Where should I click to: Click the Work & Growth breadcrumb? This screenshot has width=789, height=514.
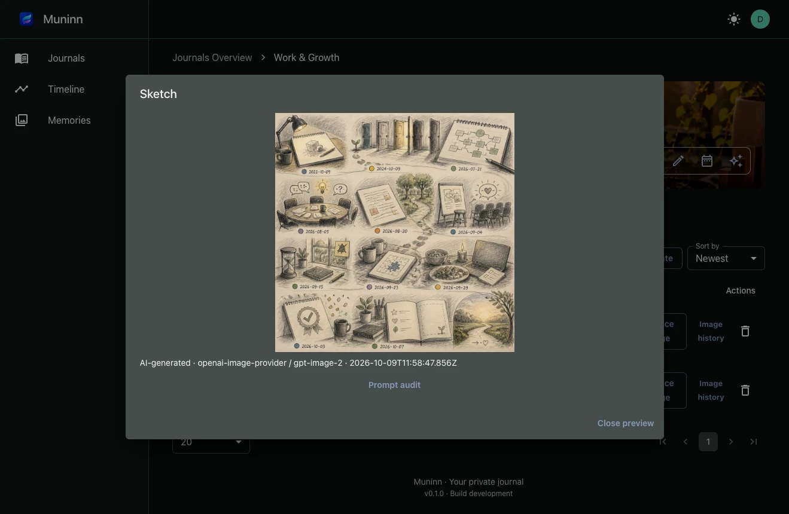tap(306, 57)
